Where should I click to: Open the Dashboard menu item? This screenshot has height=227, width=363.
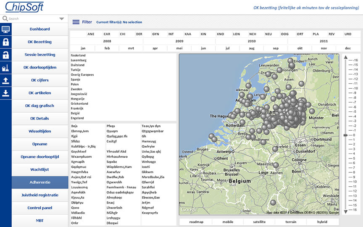click(x=40, y=29)
